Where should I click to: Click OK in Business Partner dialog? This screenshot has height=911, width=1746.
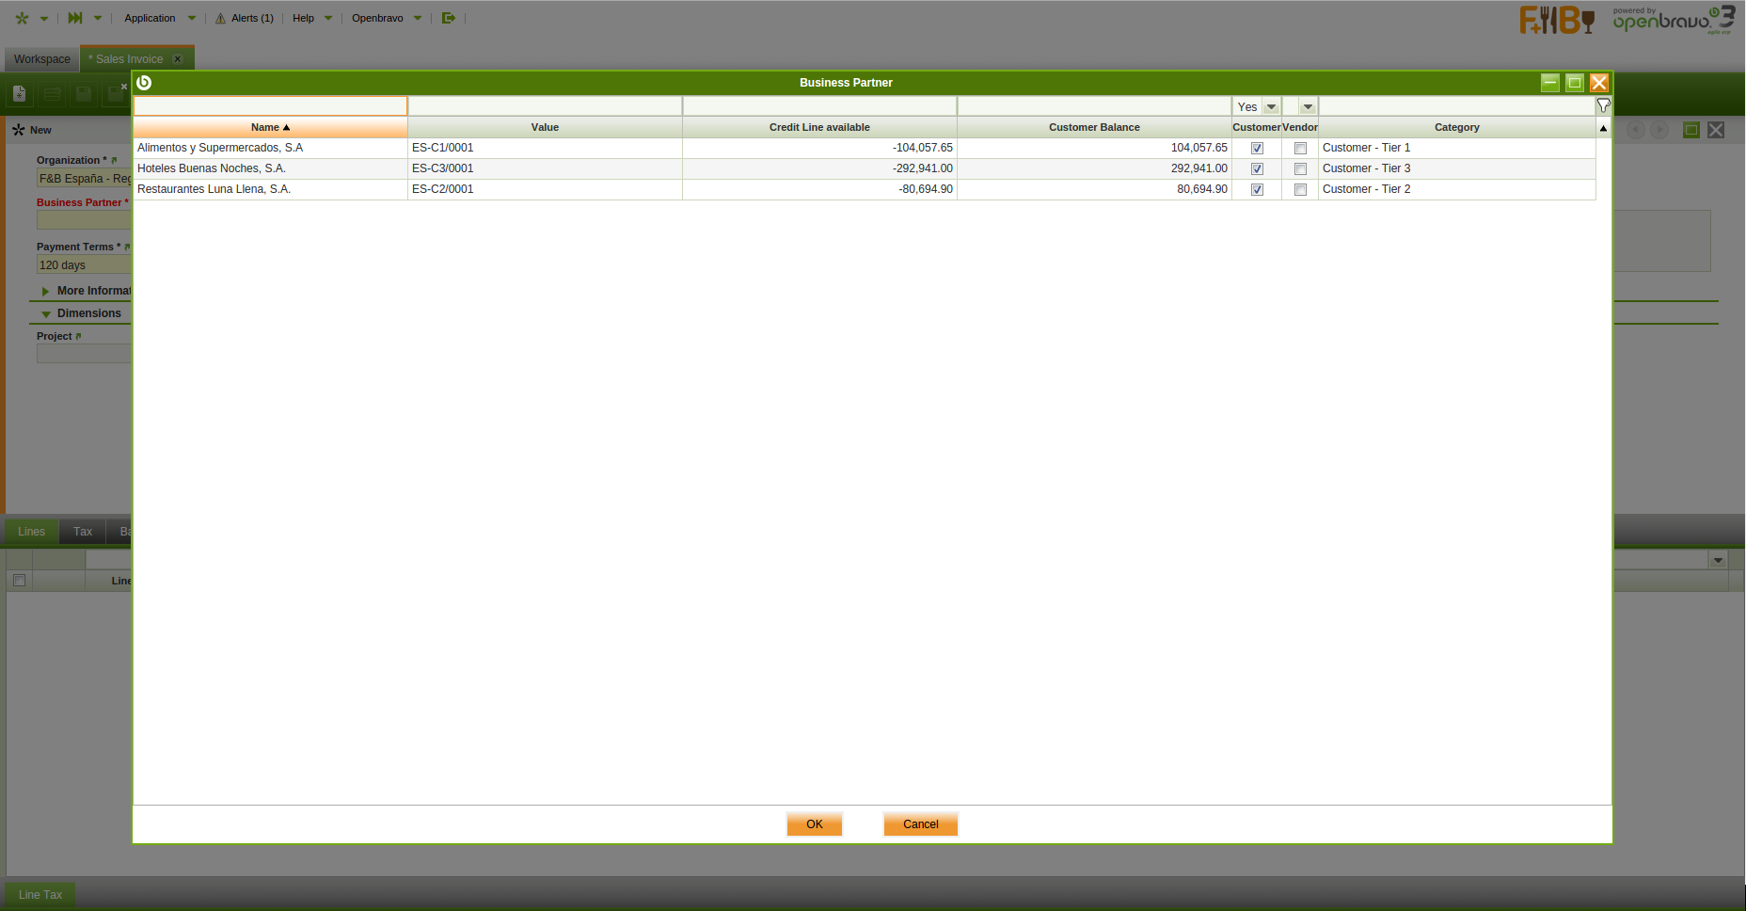pyautogui.click(x=815, y=824)
